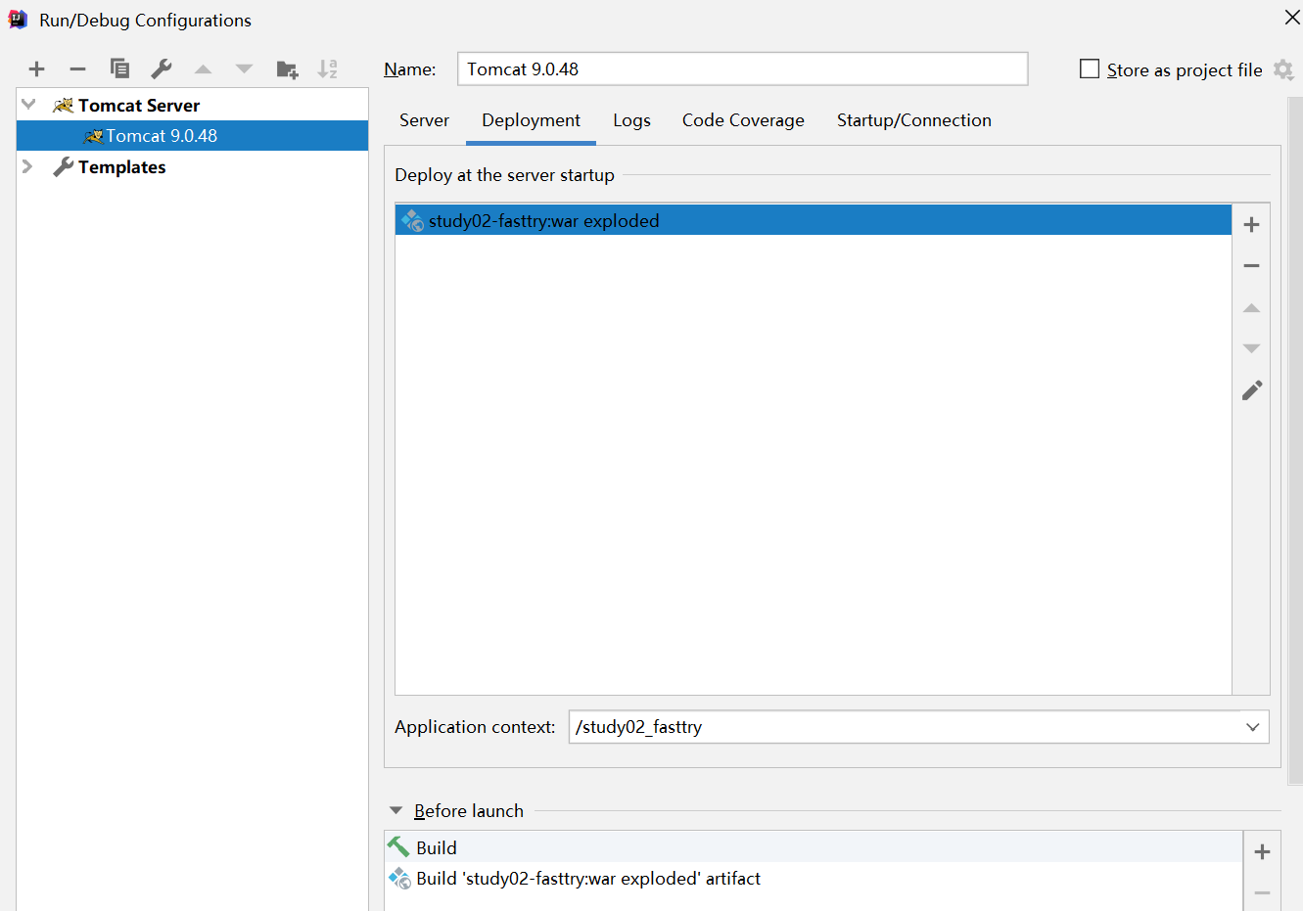
Task: Click the IntelliJ IDEA logo in title bar
Action: coord(18,20)
